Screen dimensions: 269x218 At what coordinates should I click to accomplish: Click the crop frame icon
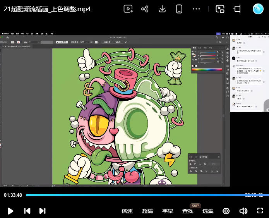[237, 9]
